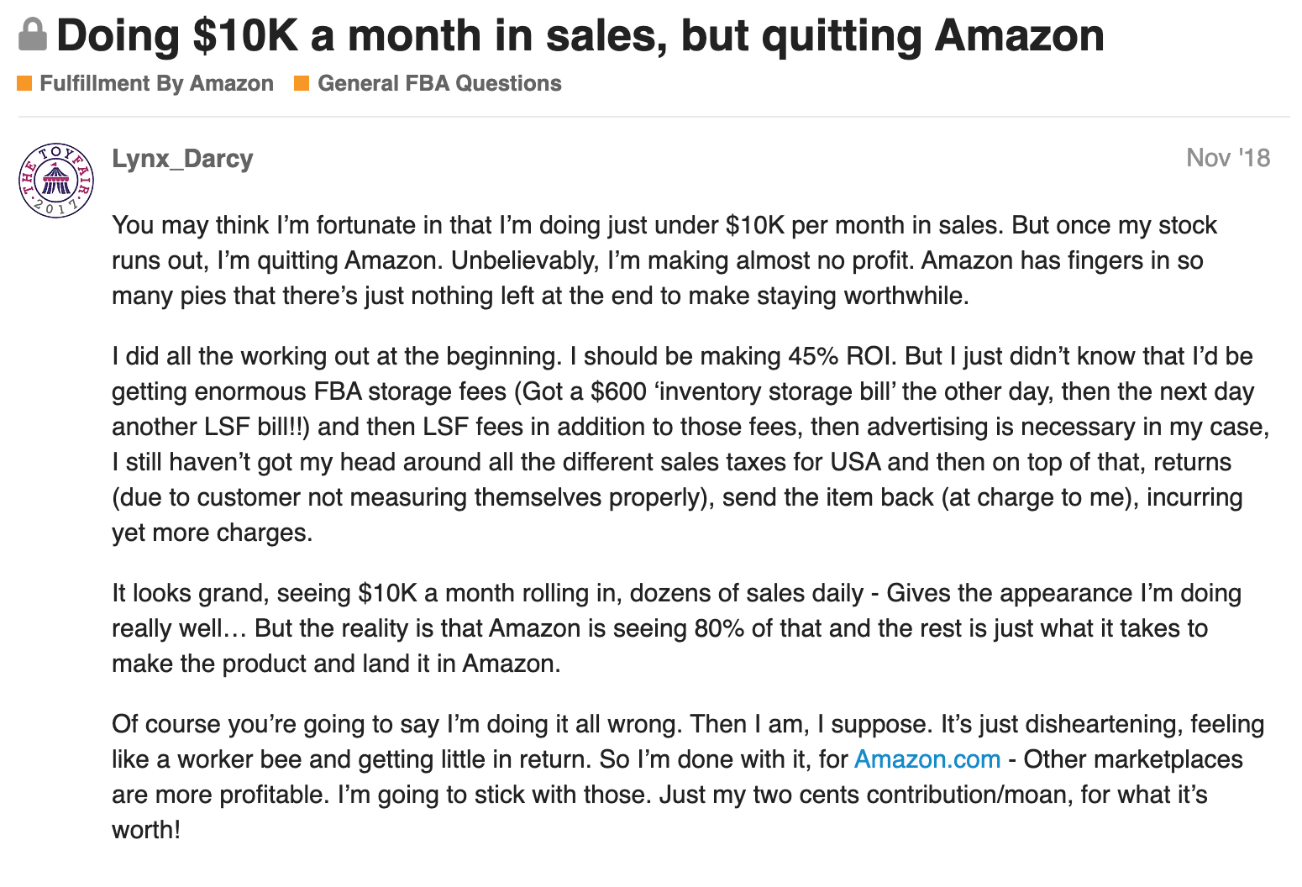Click the orange square beside General FBA Questions

tap(302, 83)
